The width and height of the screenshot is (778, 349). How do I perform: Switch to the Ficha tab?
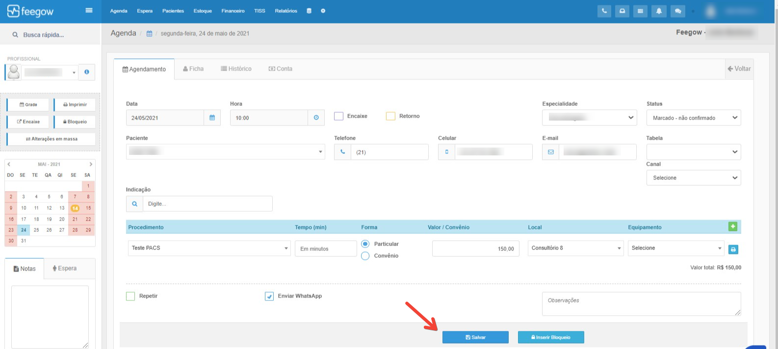[193, 69]
